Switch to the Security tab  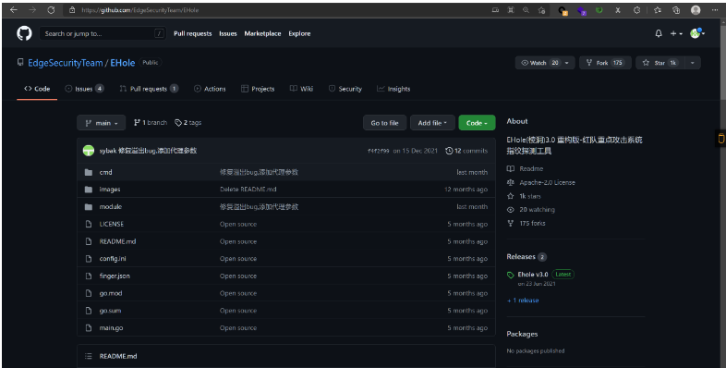pos(345,89)
